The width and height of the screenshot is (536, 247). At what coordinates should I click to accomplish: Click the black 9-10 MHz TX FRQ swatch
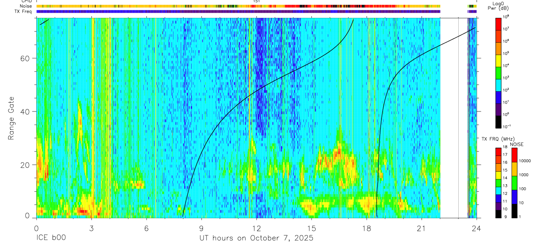click(498, 214)
